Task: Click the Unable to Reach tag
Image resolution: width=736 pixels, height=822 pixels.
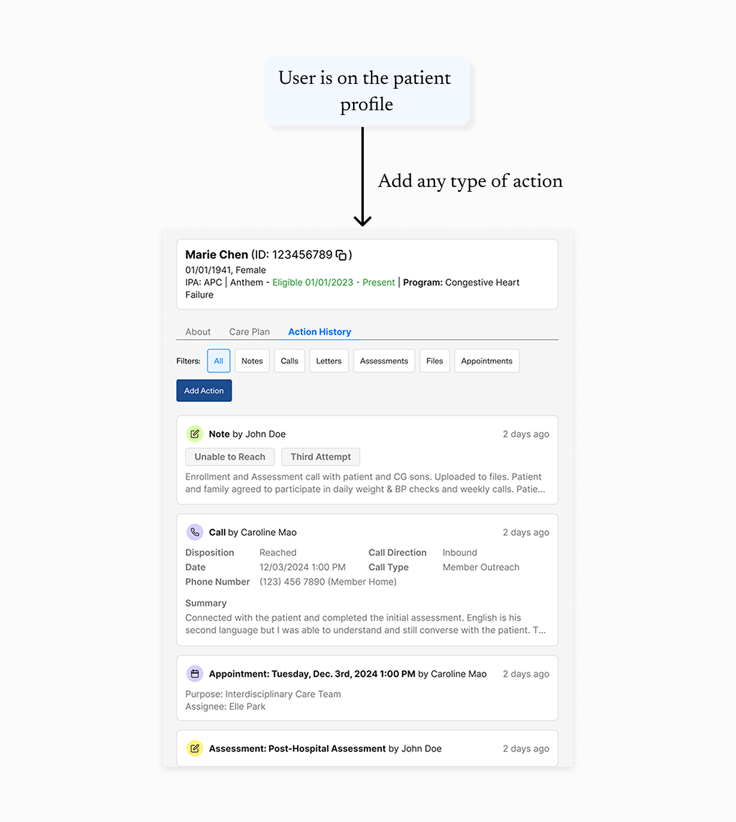Action: (230, 457)
